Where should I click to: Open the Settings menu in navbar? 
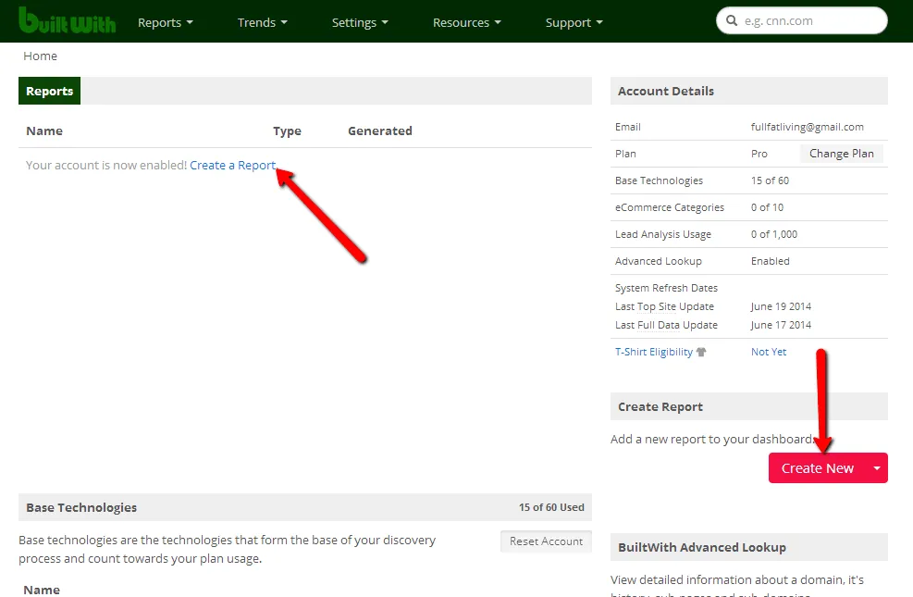coord(360,22)
